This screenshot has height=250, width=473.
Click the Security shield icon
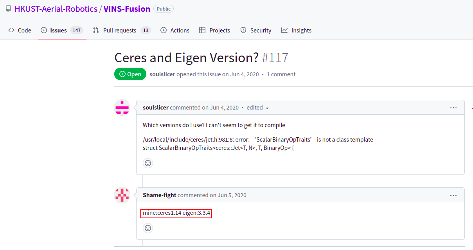(243, 30)
